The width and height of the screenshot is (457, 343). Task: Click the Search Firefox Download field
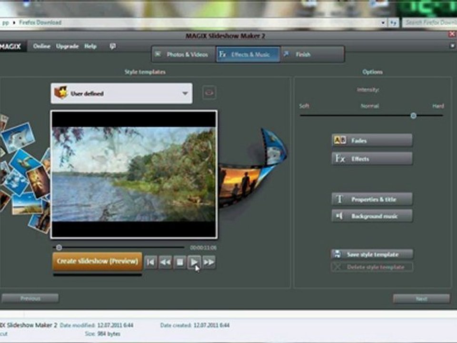(429, 22)
